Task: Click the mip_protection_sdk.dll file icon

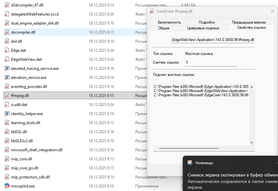Action: click(7, 177)
